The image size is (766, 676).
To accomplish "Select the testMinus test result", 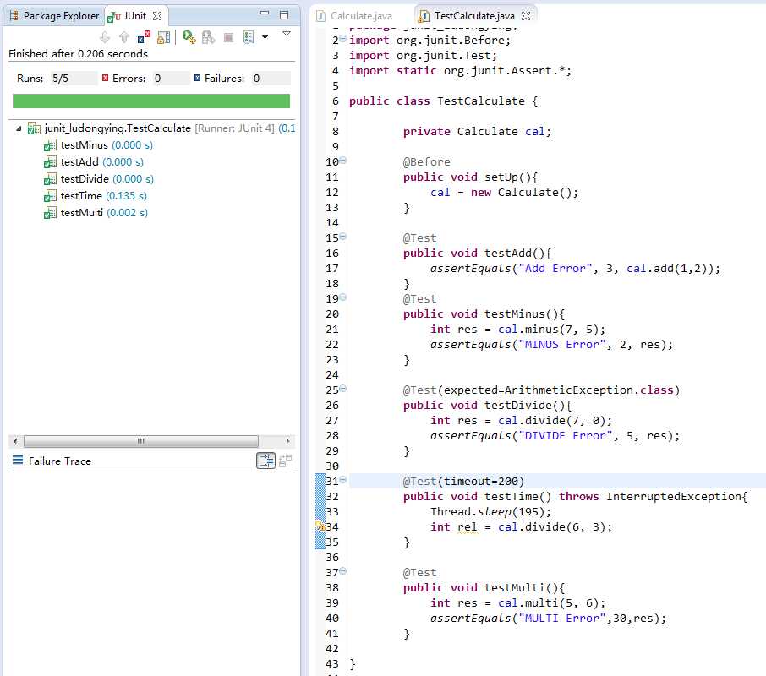I will [85, 145].
